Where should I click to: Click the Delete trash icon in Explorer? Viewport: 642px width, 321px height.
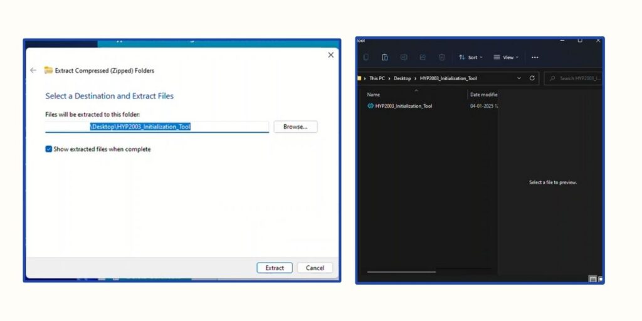click(x=441, y=57)
